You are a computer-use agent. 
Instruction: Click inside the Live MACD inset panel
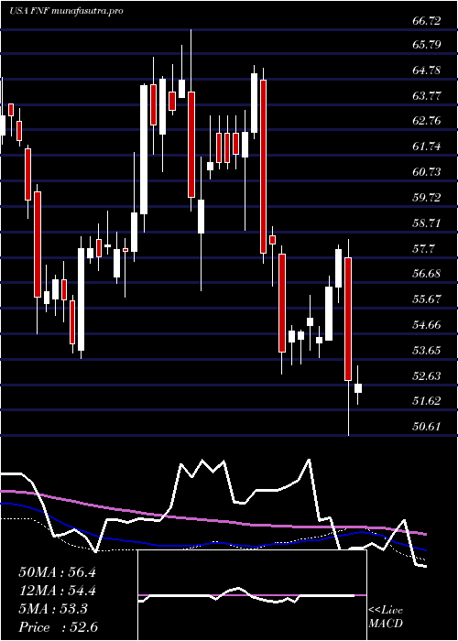[252, 595]
